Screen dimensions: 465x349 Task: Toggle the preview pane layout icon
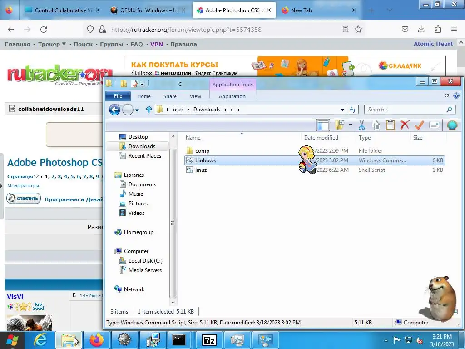[x=323, y=125]
